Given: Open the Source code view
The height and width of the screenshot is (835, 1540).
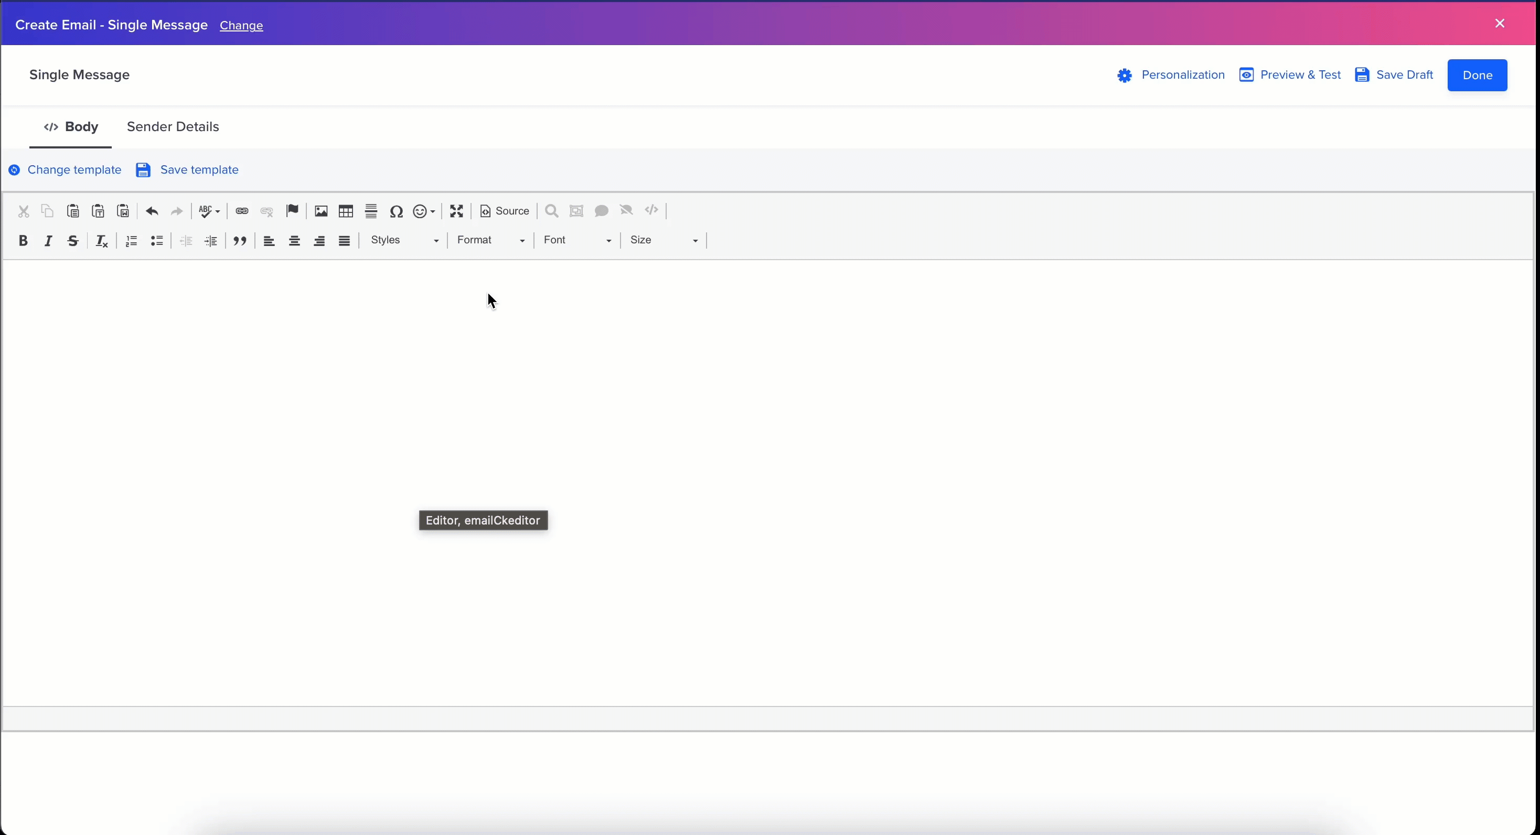Looking at the screenshot, I should point(504,210).
